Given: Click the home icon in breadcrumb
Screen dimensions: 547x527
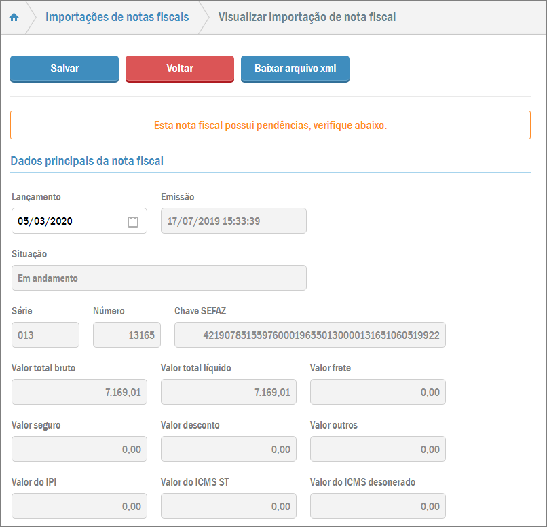Looking at the screenshot, I should 14,17.
